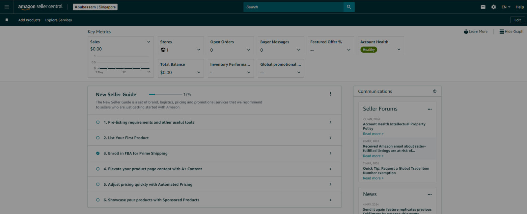The image size is (527, 214).
Task: Open Seller Forums ellipsis menu
Action: 430,109
